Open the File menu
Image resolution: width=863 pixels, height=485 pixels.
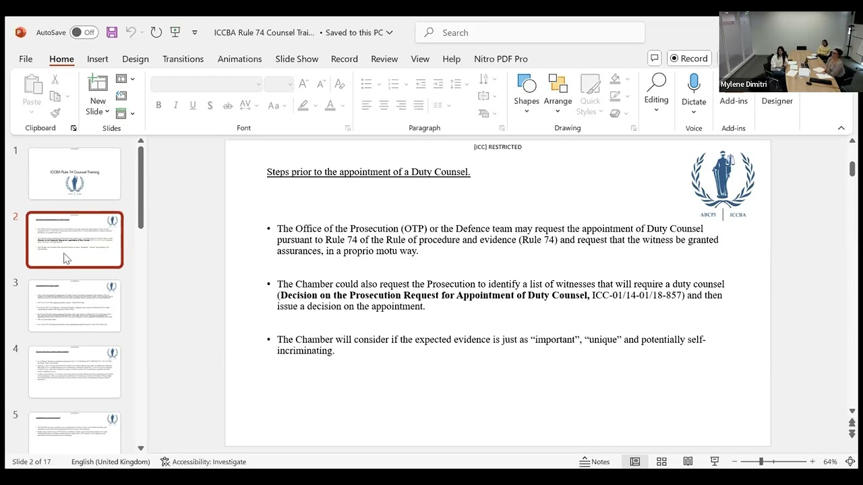click(26, 59)
